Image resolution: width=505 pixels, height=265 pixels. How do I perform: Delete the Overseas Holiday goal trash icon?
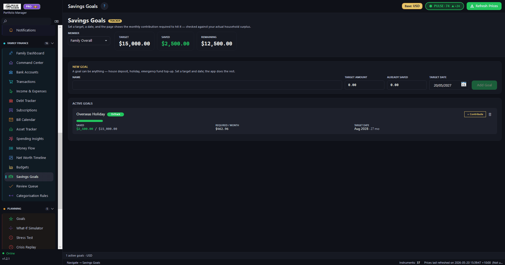click(x=490, y=114)
